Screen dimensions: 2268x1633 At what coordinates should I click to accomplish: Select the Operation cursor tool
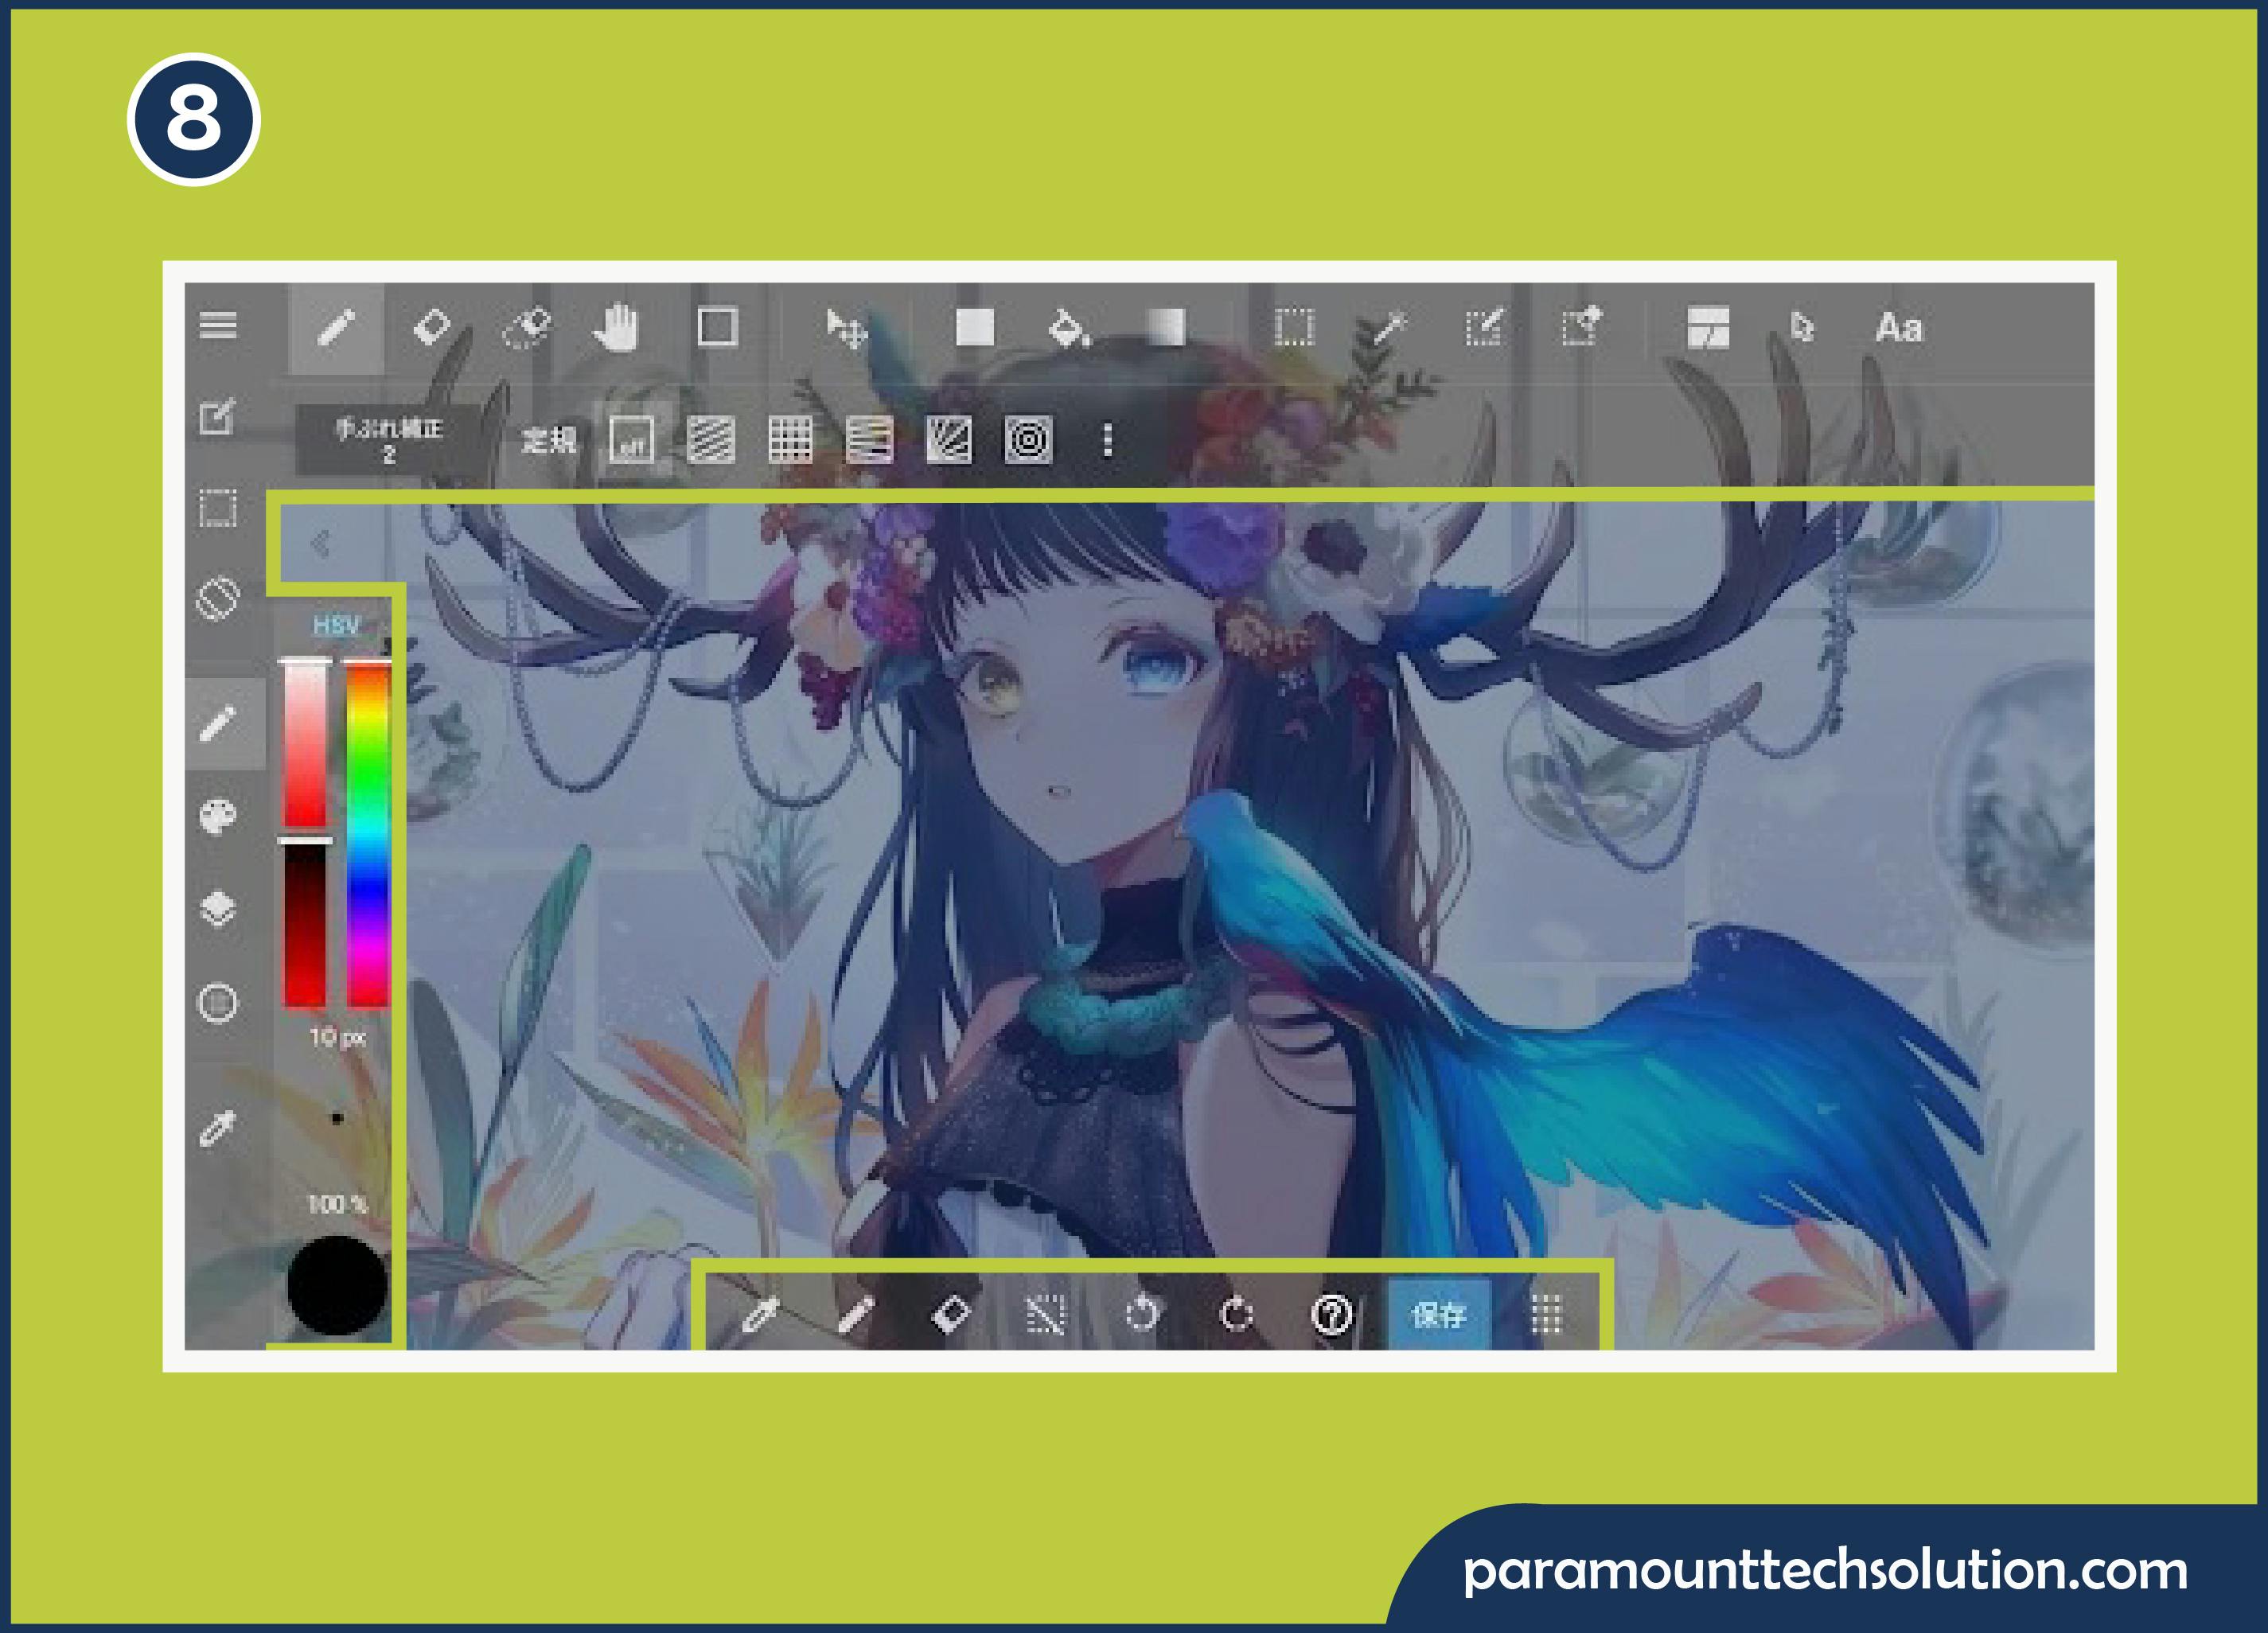point(1802,327)
